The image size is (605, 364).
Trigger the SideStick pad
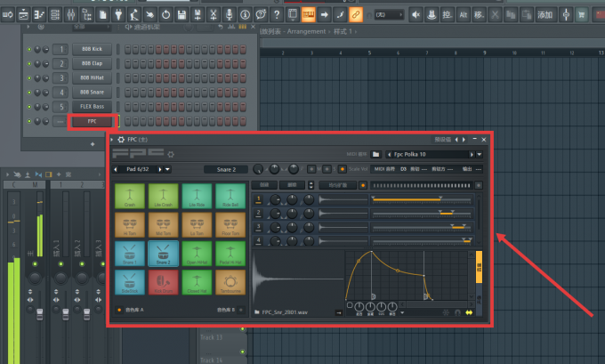click(130, 282)
